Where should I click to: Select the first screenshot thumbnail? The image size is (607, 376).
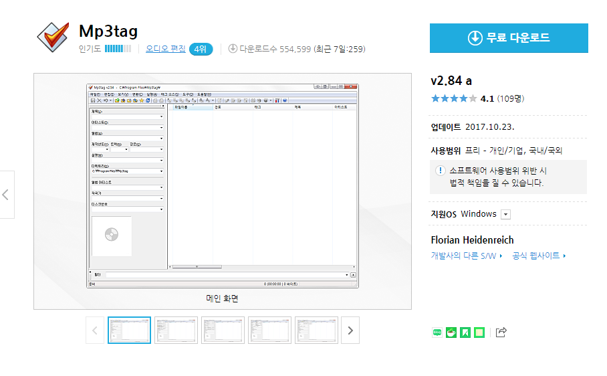(129, 331)
